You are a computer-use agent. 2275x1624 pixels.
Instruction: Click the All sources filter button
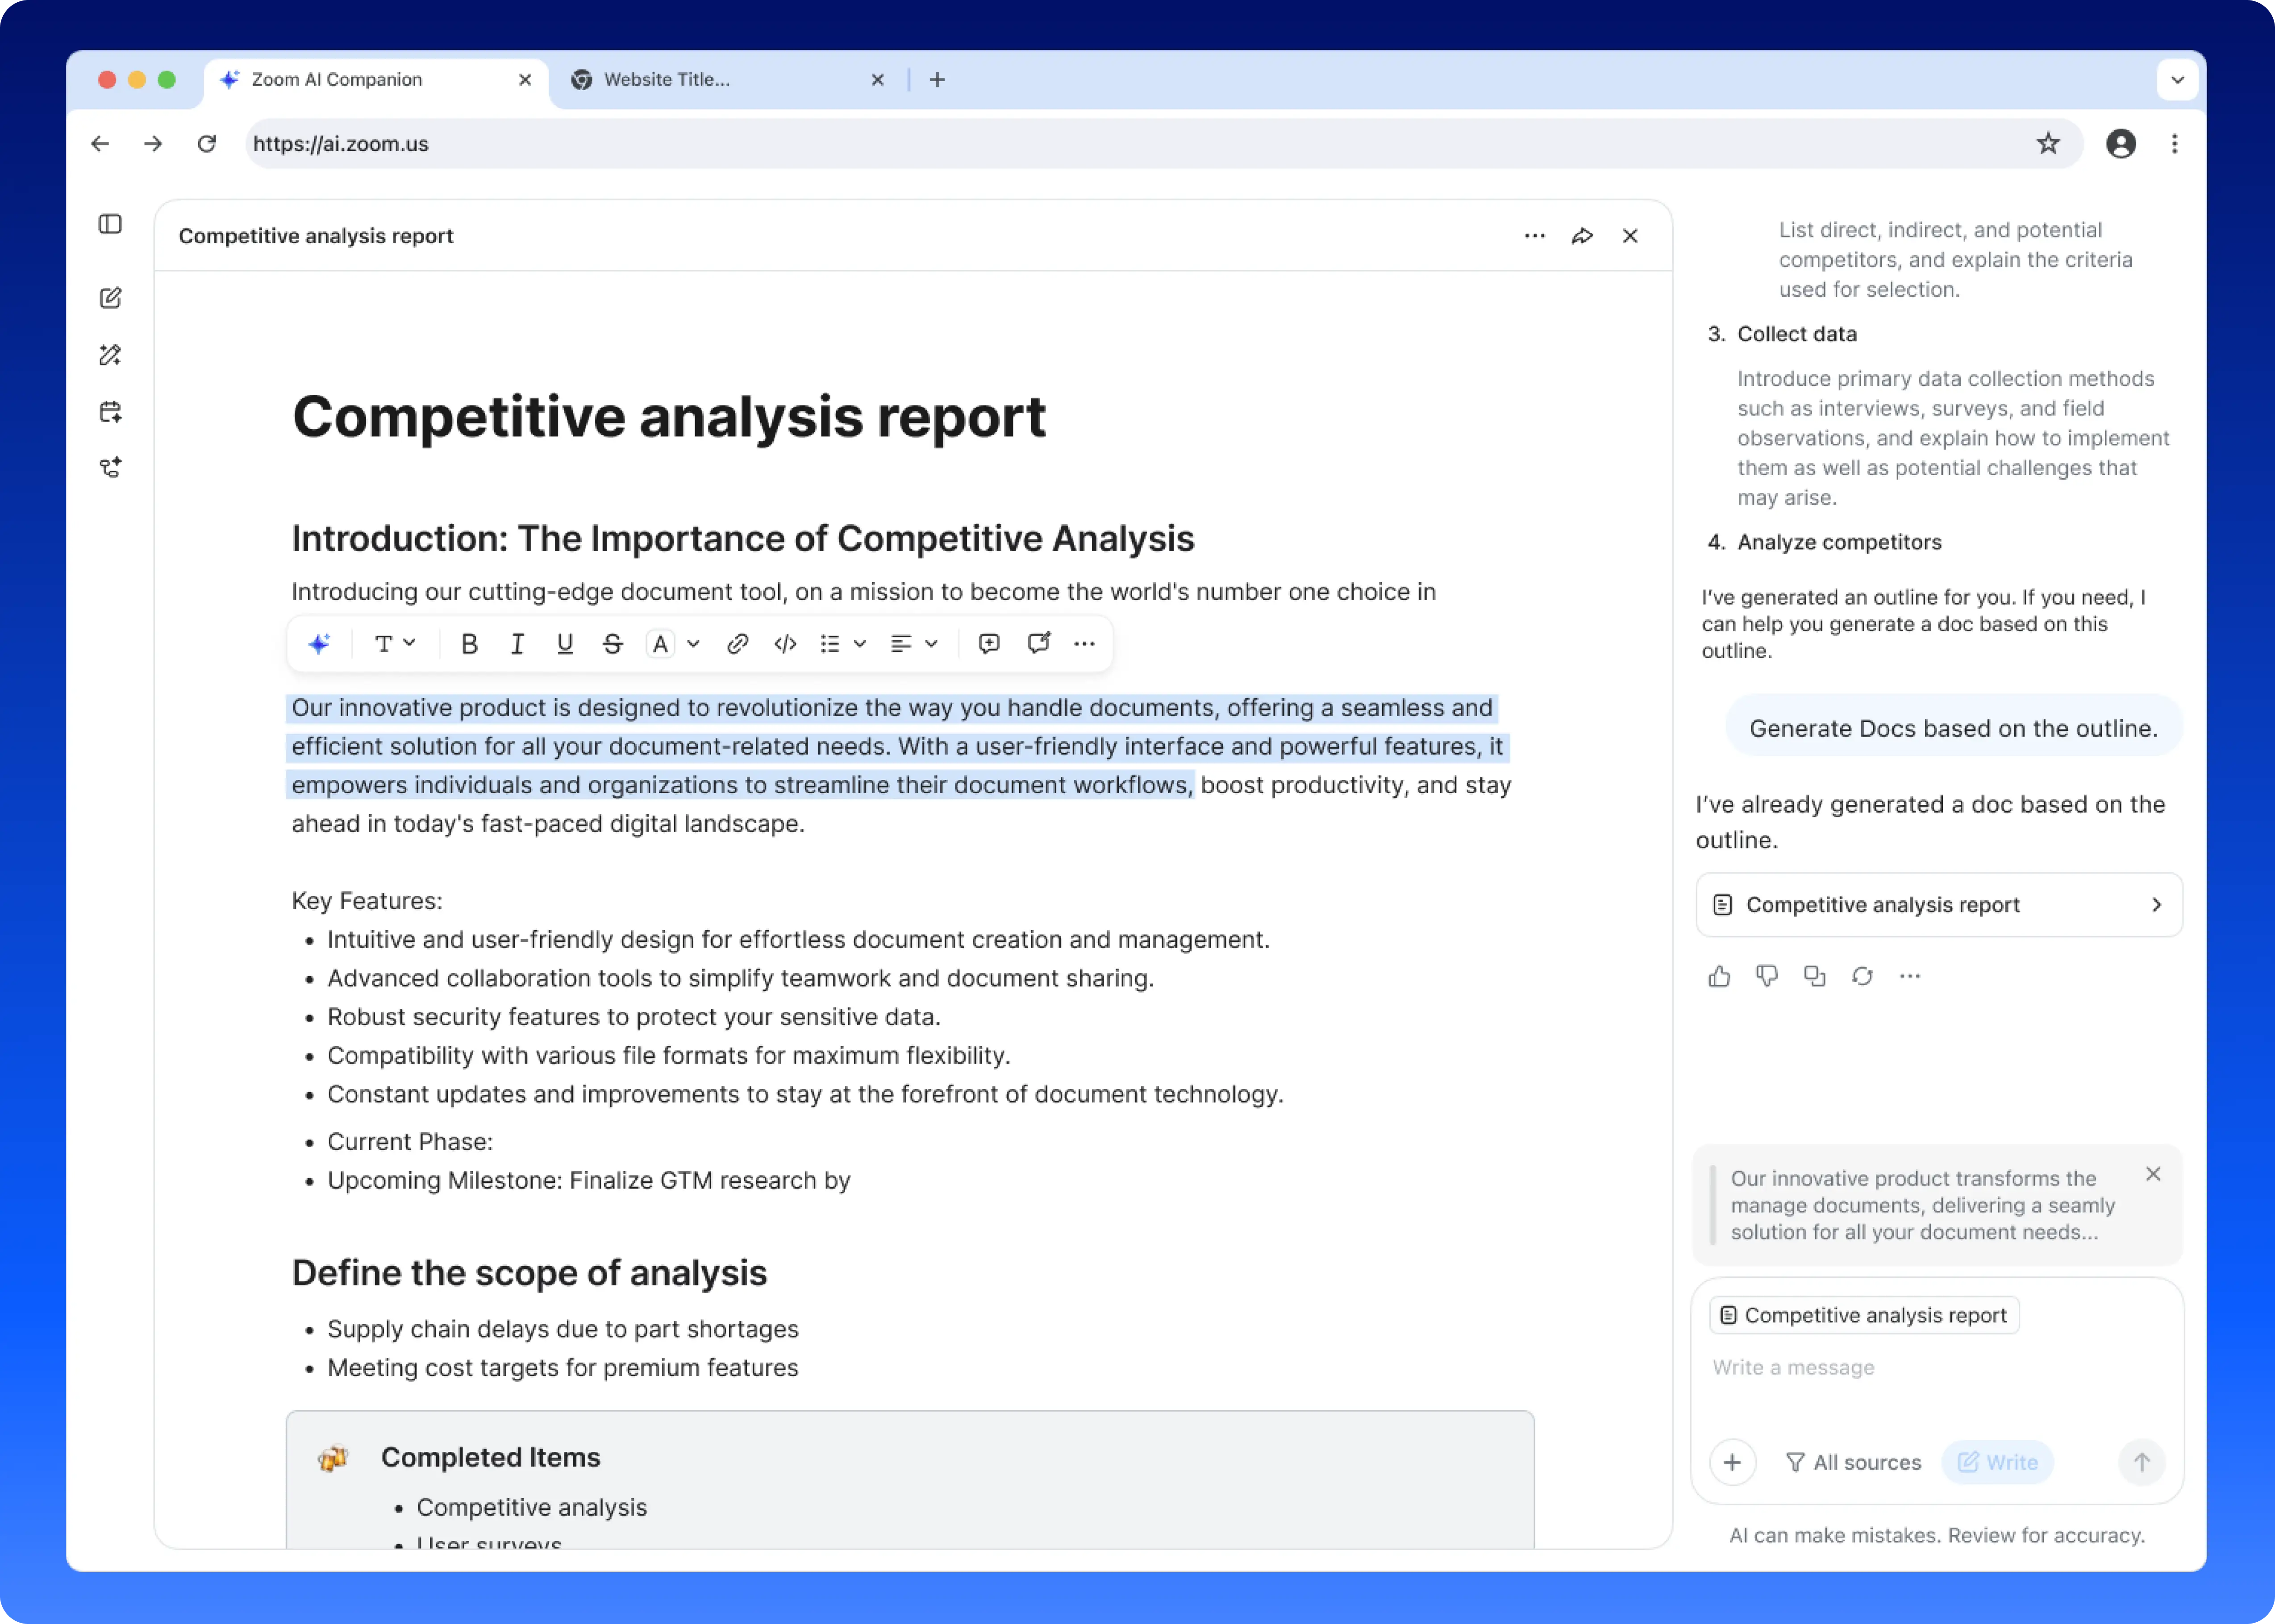pos(1853,1462)
